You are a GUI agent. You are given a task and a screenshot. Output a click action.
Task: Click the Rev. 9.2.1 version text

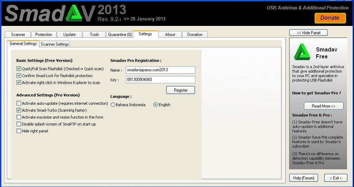pyautogui.click(x=109, y=19)
